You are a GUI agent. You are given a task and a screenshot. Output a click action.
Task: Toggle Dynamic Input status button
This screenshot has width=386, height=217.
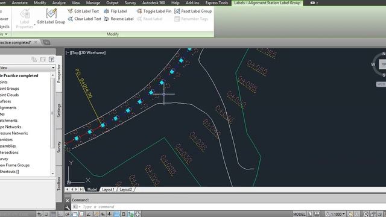point(102,214)
